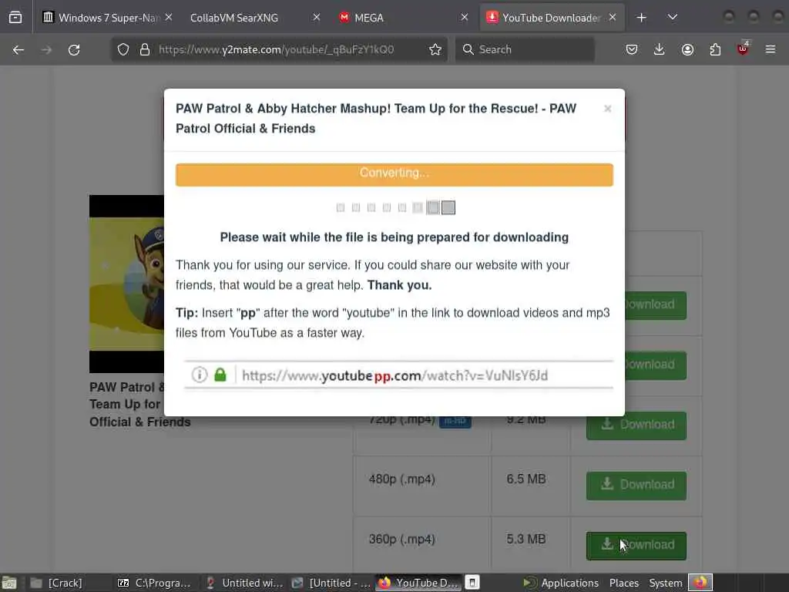Show desktop from the panel icon
Viewport: 789px width, 592px height.
pyautogui.click(x=9, y=583)
